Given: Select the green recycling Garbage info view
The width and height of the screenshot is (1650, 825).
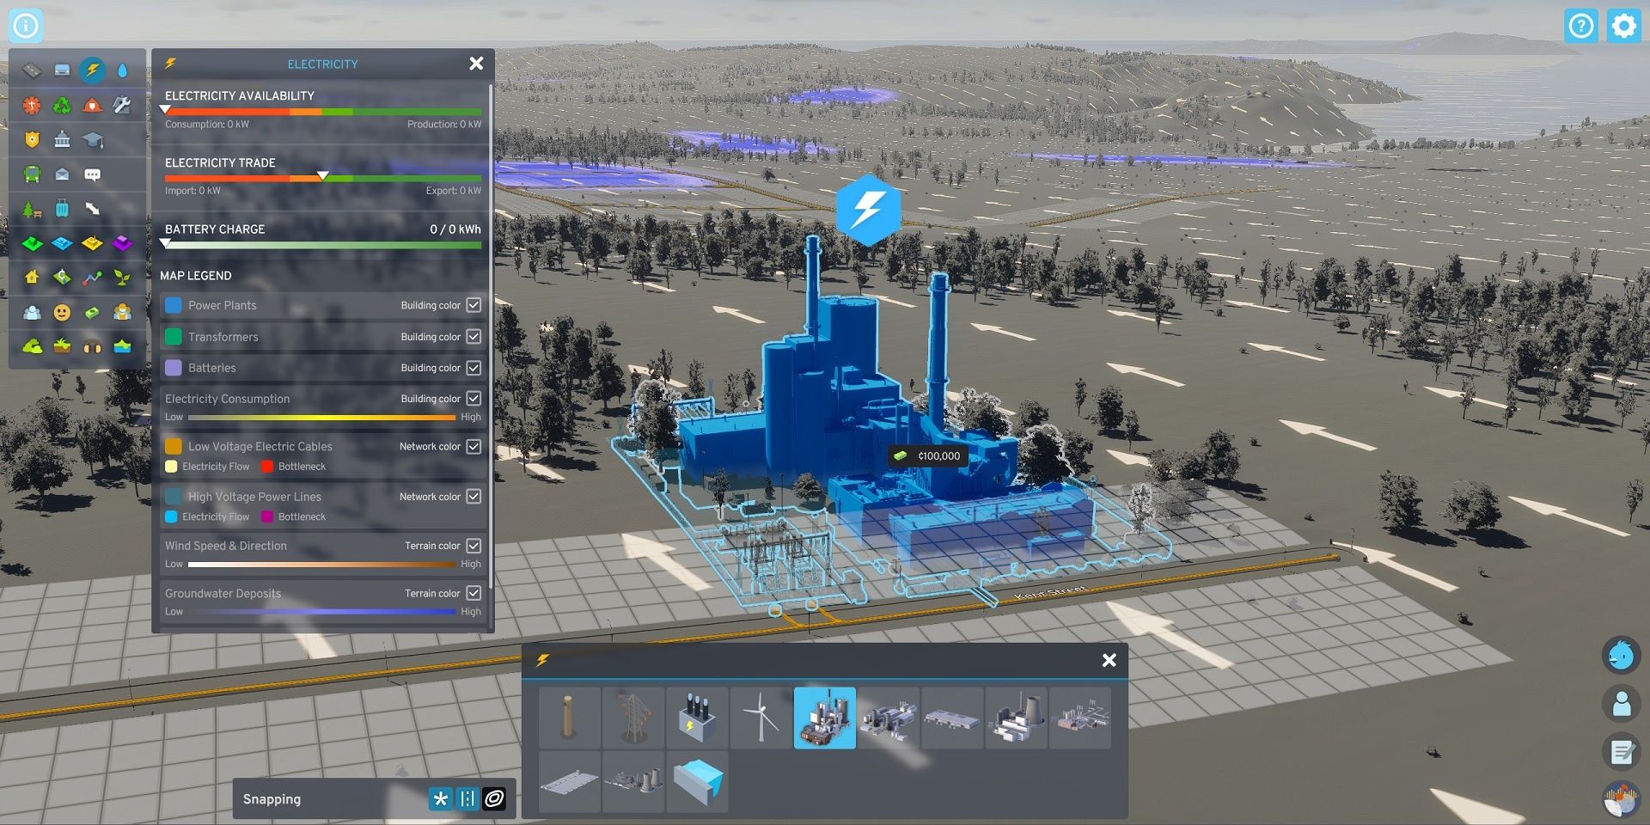Looking at the screenshot, I should (x=62, y=106).
